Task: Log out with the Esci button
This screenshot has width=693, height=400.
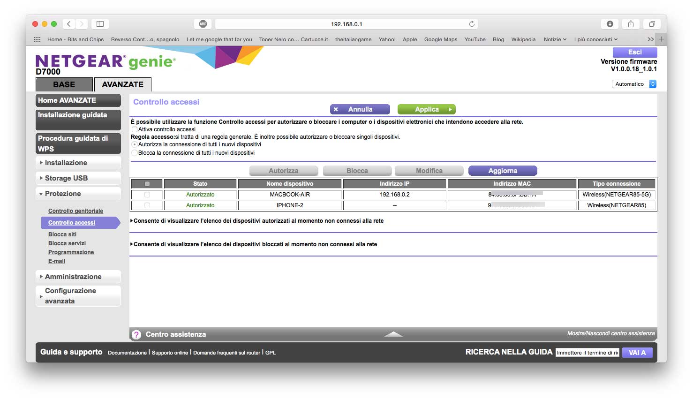Action: (635, 52)
